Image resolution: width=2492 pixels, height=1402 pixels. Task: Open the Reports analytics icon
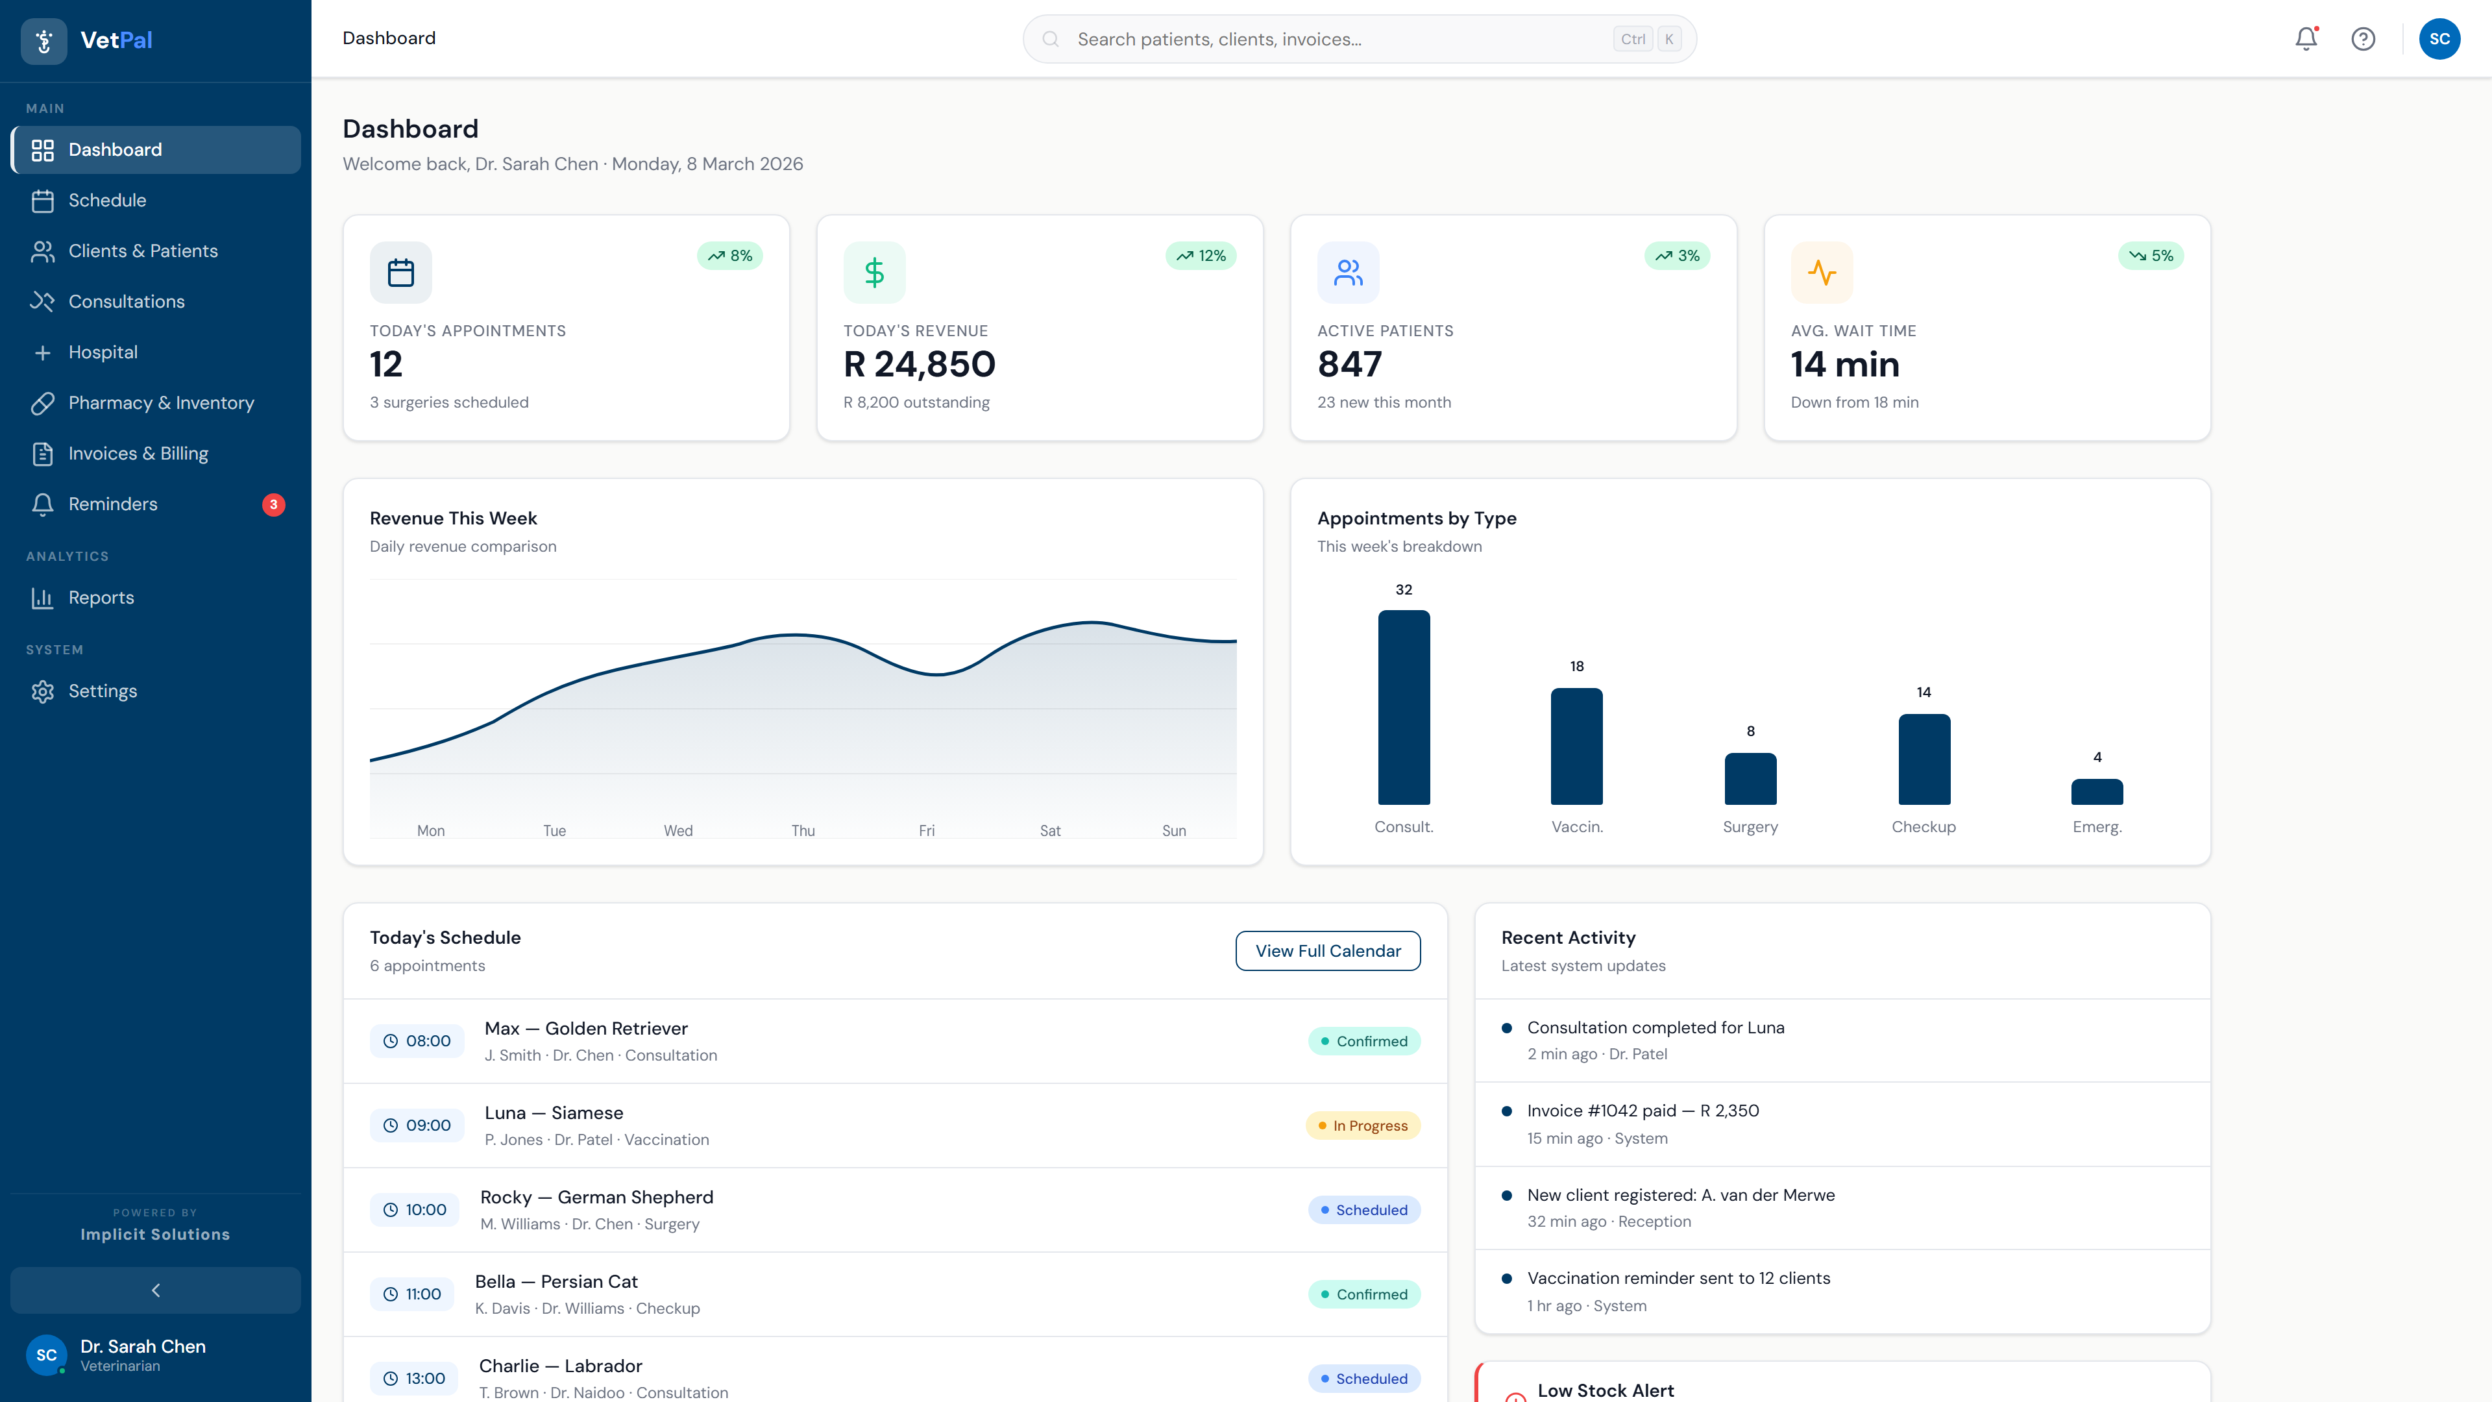coord(43,598)
